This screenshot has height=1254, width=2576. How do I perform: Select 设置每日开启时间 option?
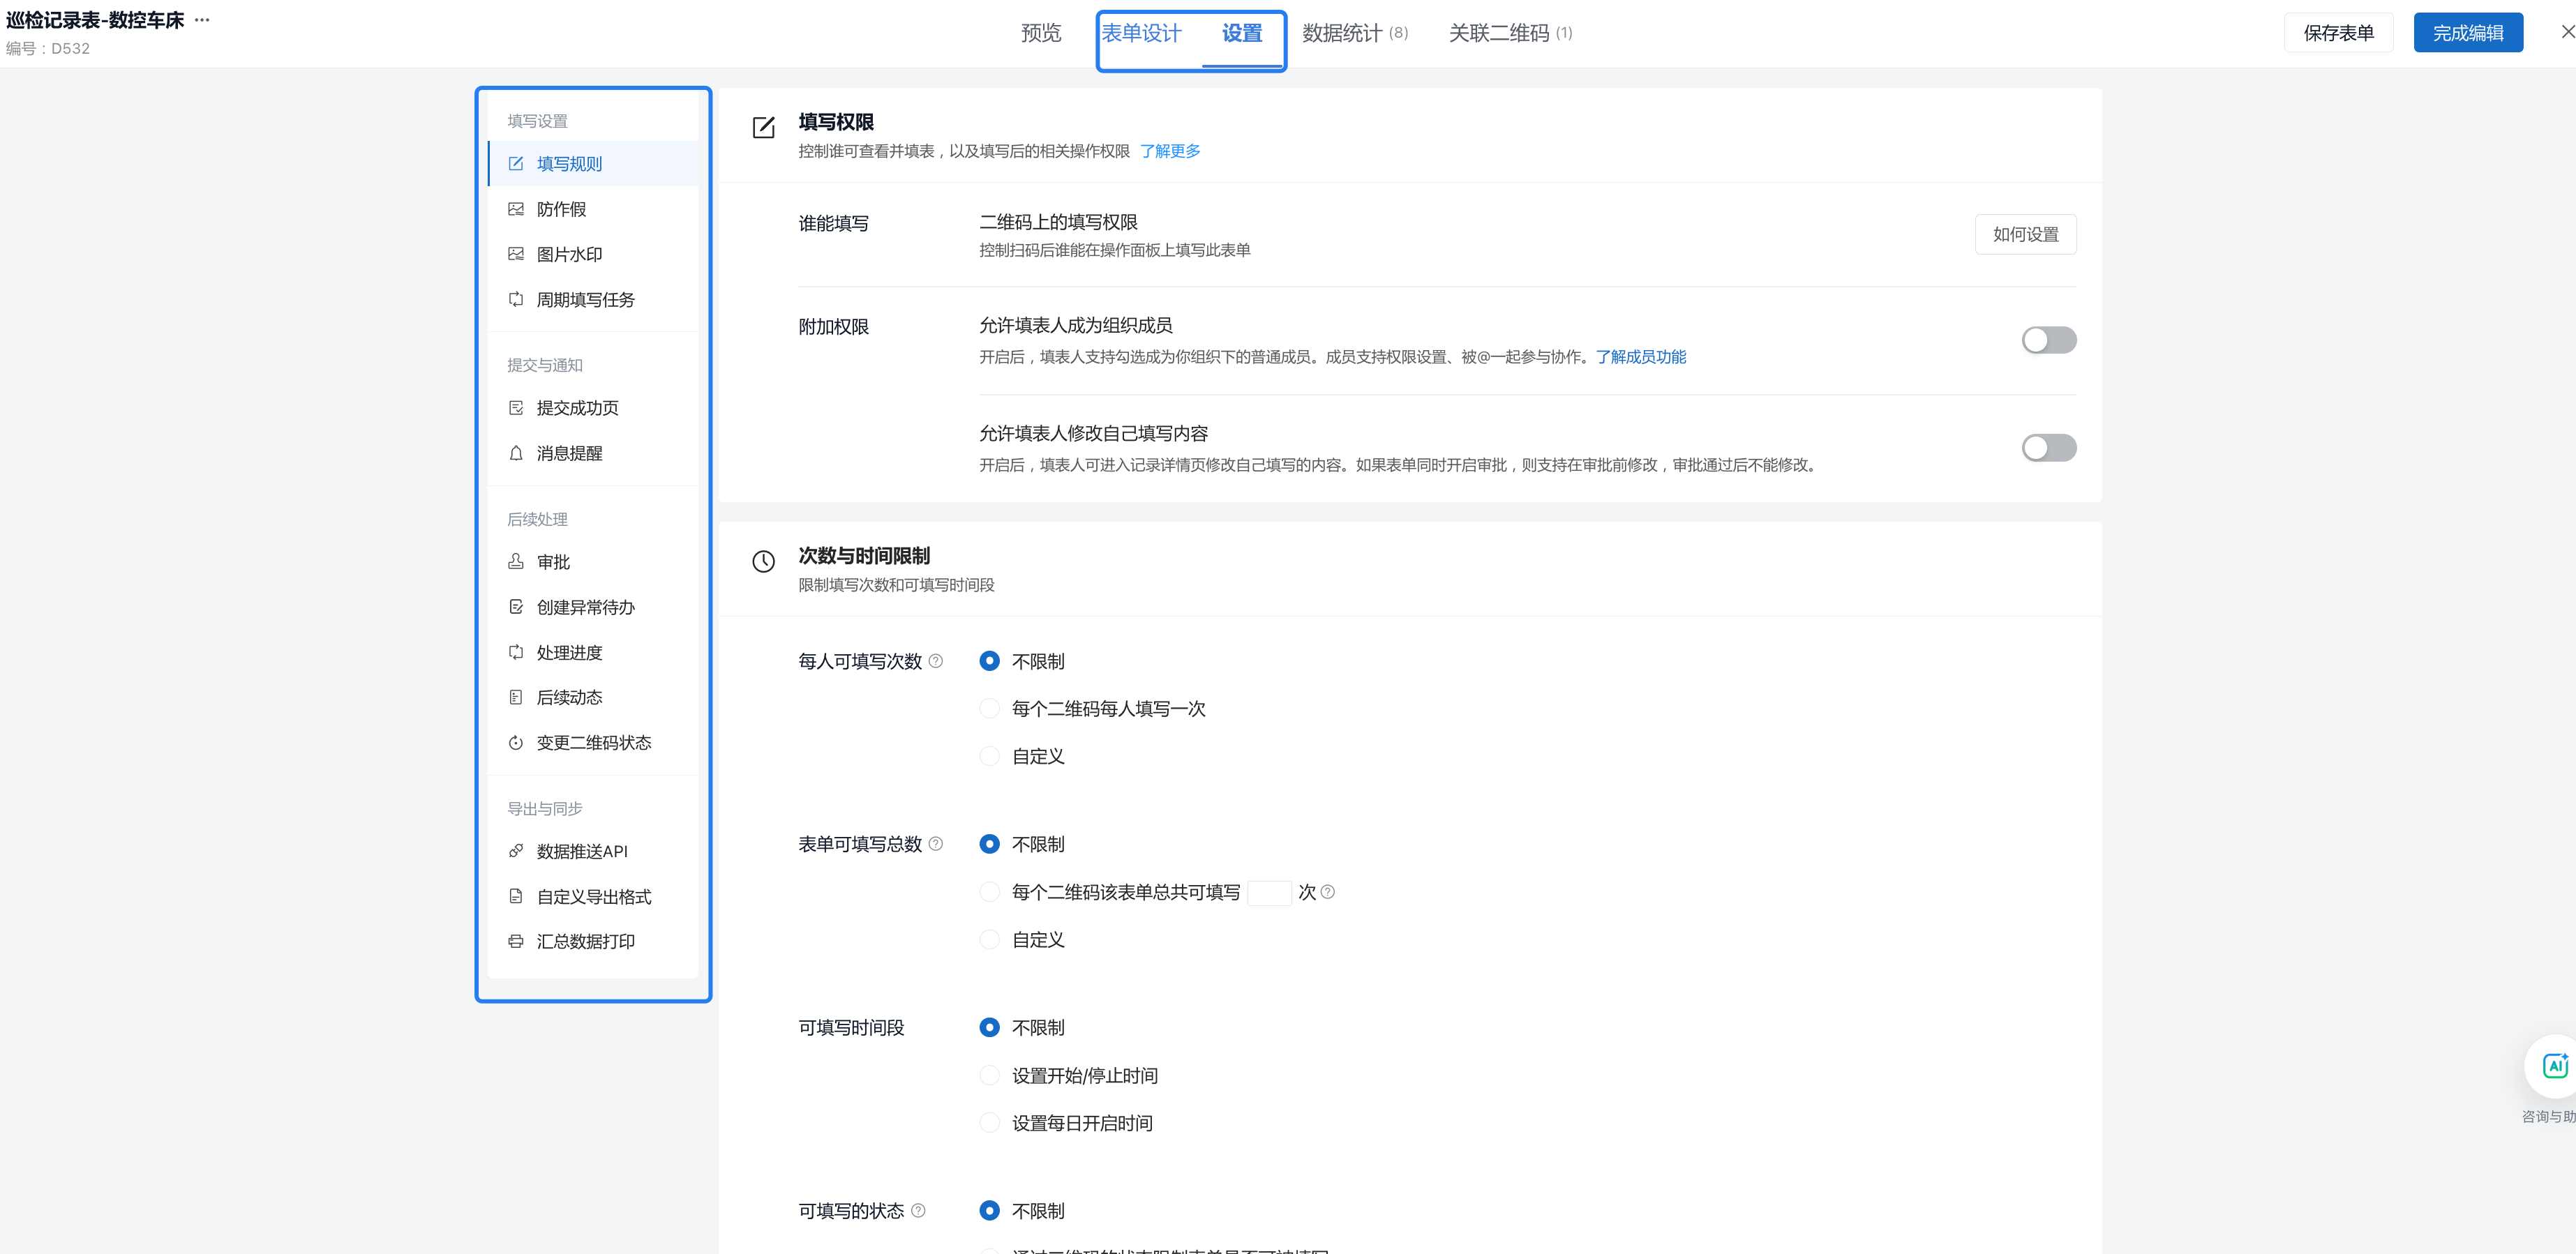tap(989, 1123)
